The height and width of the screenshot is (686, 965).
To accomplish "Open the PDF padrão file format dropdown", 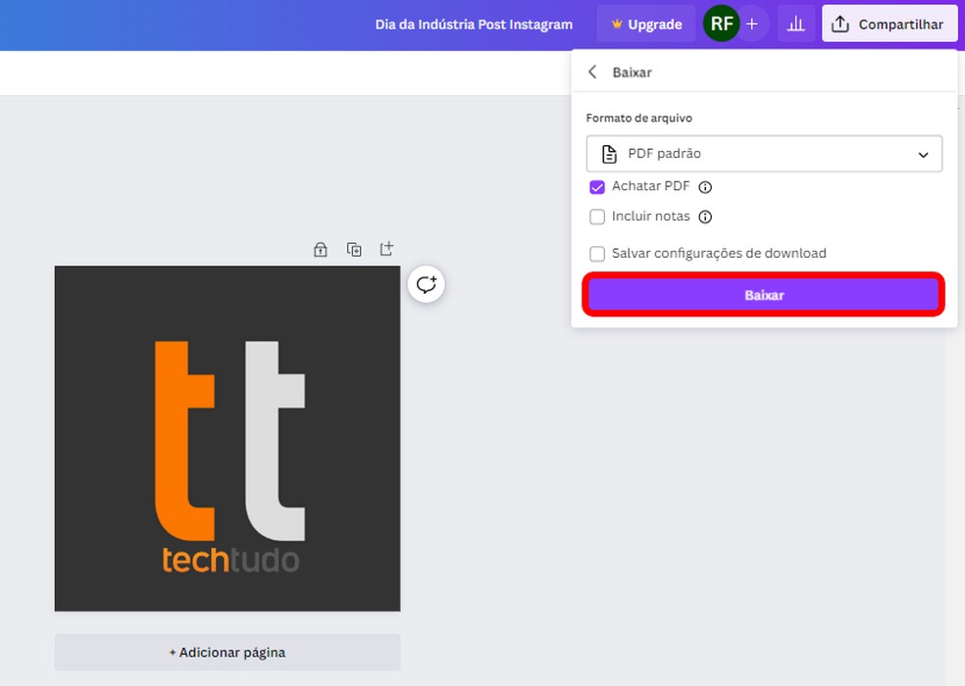I will 764,154.
